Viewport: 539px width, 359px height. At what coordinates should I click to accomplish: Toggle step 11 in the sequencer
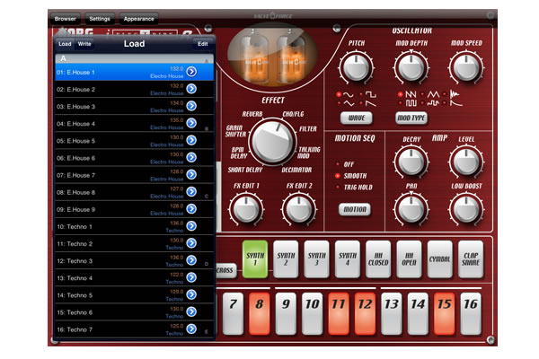click(339, 313)
